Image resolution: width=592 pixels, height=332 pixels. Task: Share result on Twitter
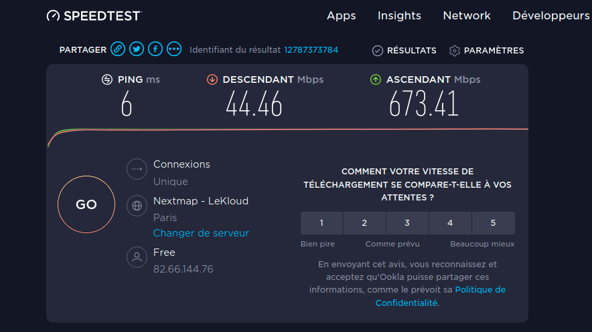137,49
